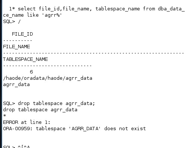The image size is (185, 148).
Task: Click the FILE_ID column header
Action: click(22, 34)
